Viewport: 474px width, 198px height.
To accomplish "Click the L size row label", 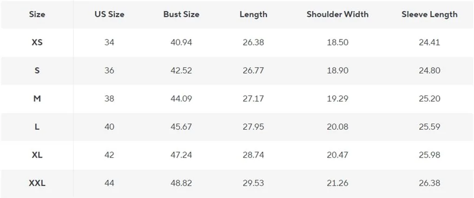I will [37, 127].
